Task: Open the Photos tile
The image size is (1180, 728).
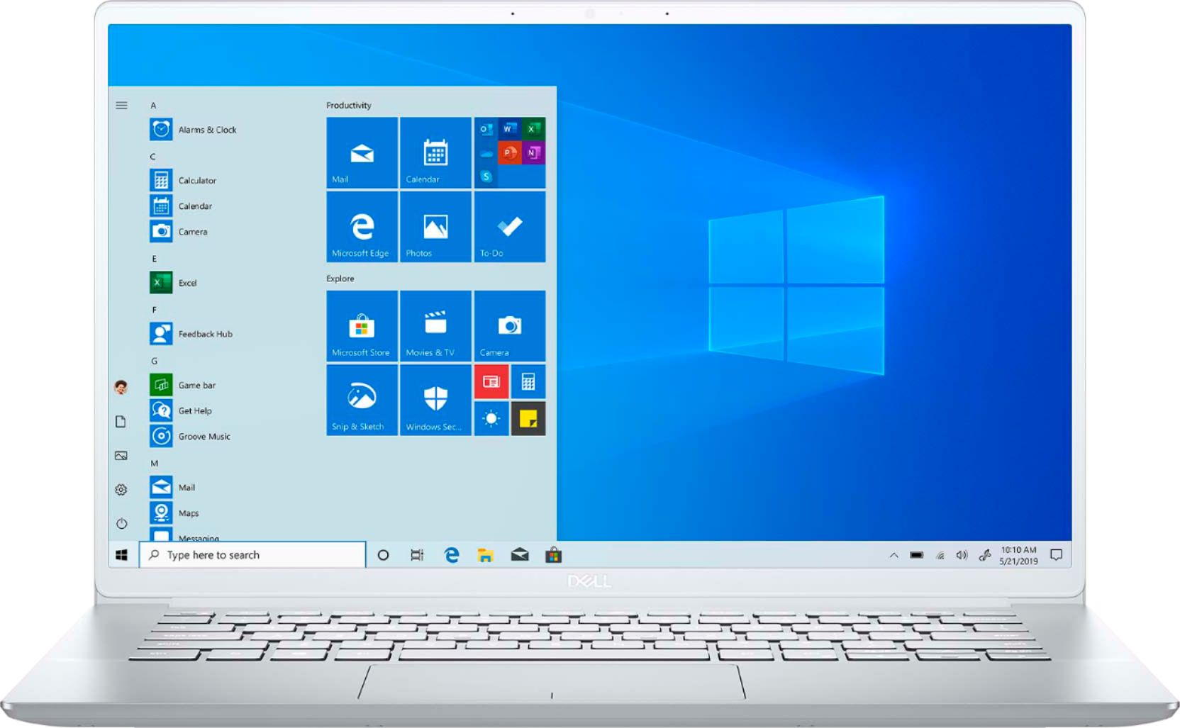Action: [x=435, y=227]
